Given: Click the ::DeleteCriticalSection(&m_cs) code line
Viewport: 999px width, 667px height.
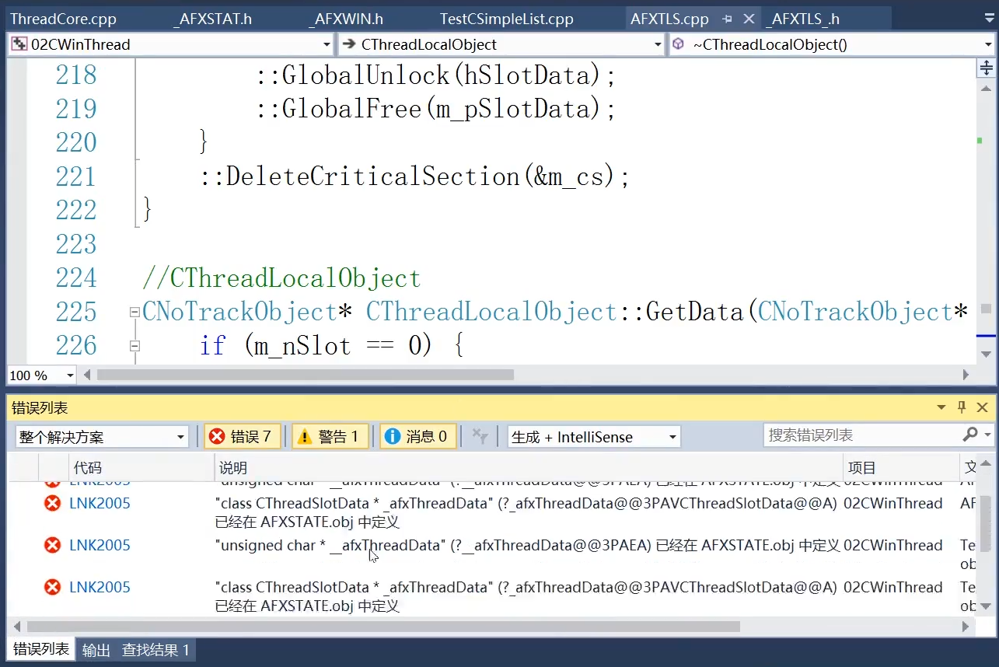Looking at the screenshot, I should tap(414, 176).
